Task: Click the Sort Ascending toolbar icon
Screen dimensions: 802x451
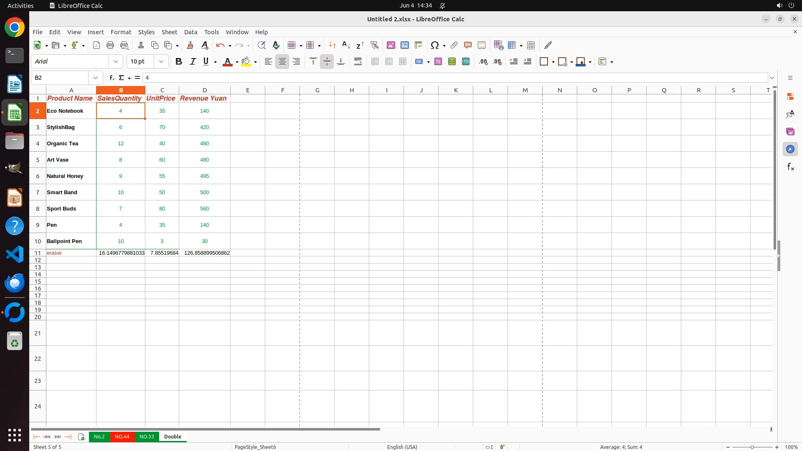Action: (346, 45)
